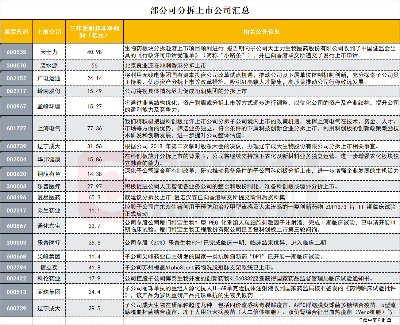Viewport: 400px width, 325px height.
Task: Select the profit value 65.3
Action: pos(95,197)
